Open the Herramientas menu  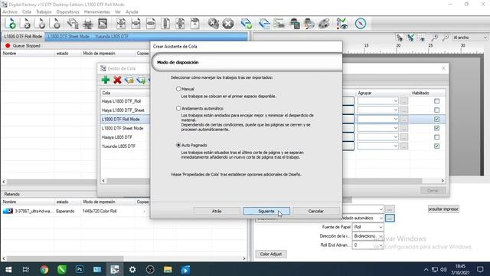point(97,11)
